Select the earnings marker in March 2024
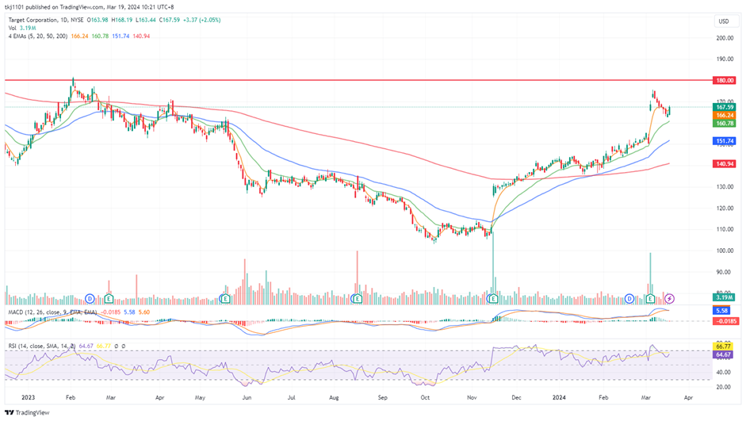746x421 pixels. pyautogui.click(x=651, y=298)
